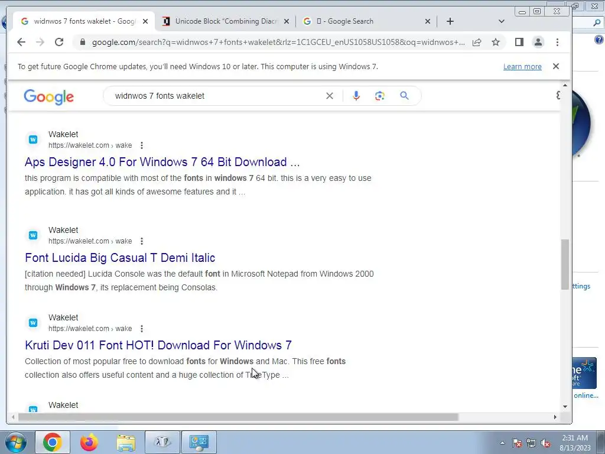Search by image with Lens icon
This screenshot has height=454, width=605.
point(380,96)
